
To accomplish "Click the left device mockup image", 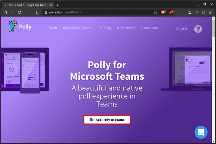I will (25, 70).
